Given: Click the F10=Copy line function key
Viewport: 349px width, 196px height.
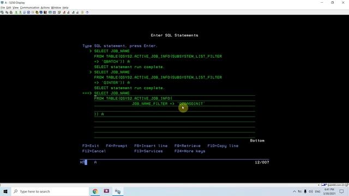Looking at the screenshot, I should 223,146.
